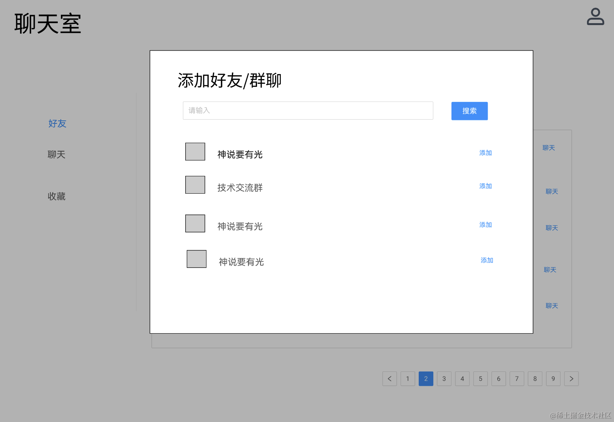Viewport: 614px width, 422px height.
Task: Select page 1 in pagination
Action: (x=408, y=379)
